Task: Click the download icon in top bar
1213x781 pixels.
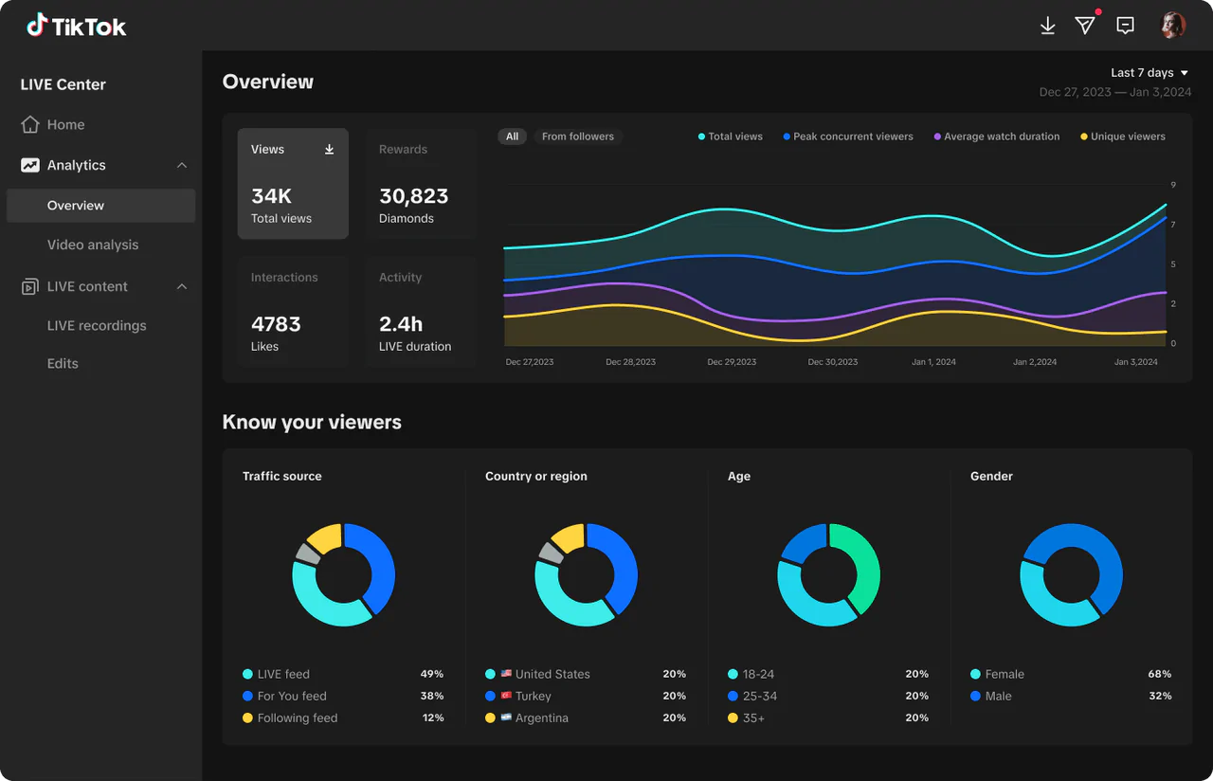Action: (x=1047, y=26)
